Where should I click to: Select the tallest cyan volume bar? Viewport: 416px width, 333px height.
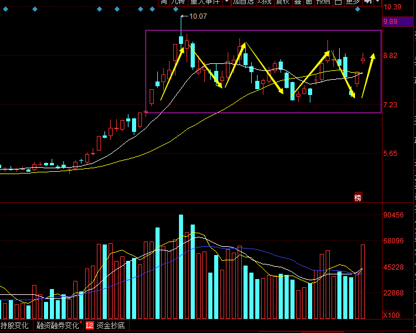[x=181, y=267]
